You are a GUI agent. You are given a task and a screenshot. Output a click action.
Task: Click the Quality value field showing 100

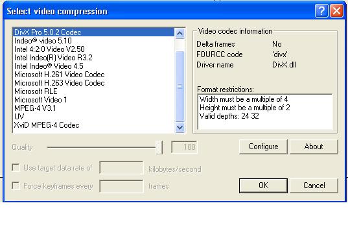184,147
